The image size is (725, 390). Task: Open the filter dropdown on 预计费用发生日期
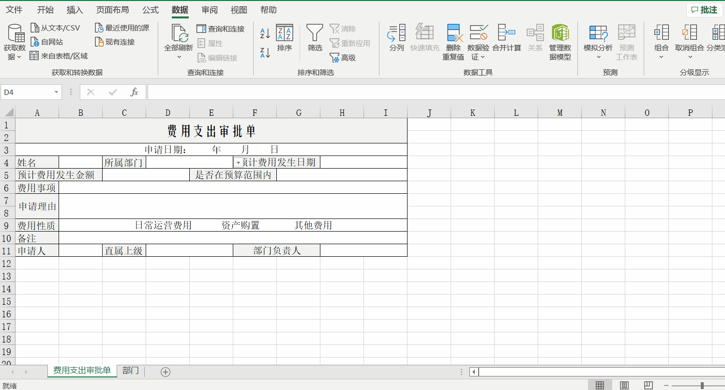[240, 162]
